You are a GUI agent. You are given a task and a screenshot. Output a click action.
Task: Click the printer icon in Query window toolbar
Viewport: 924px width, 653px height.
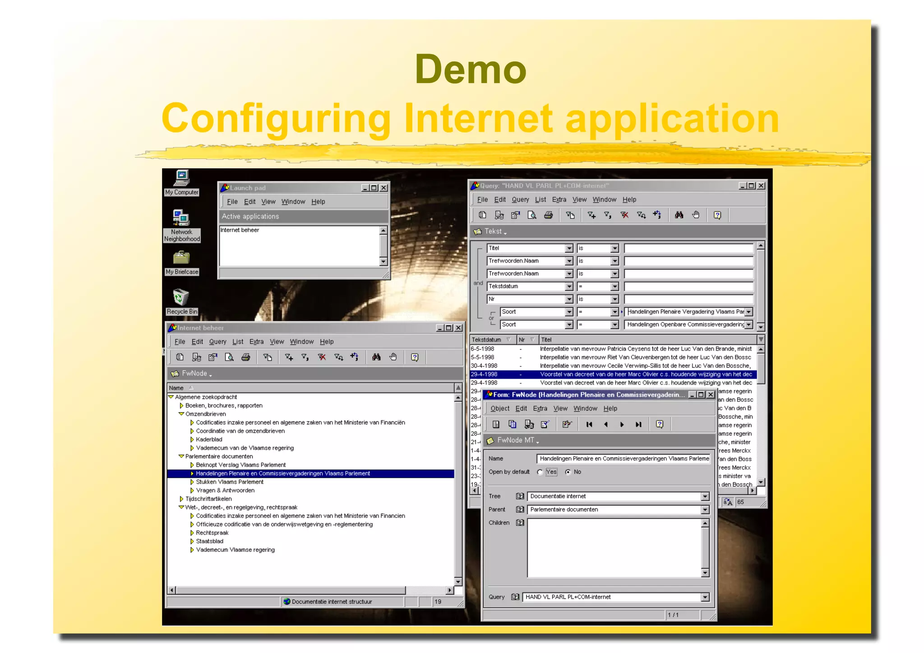pos(548,215)
